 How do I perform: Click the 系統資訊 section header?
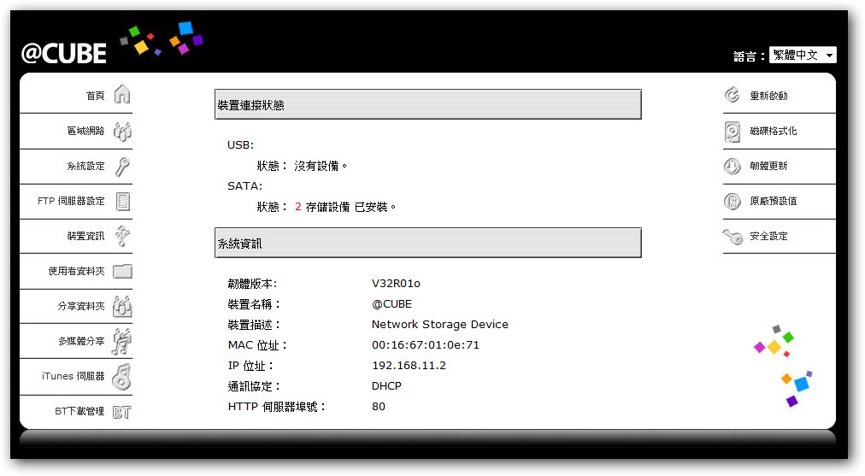click(428, 243)
